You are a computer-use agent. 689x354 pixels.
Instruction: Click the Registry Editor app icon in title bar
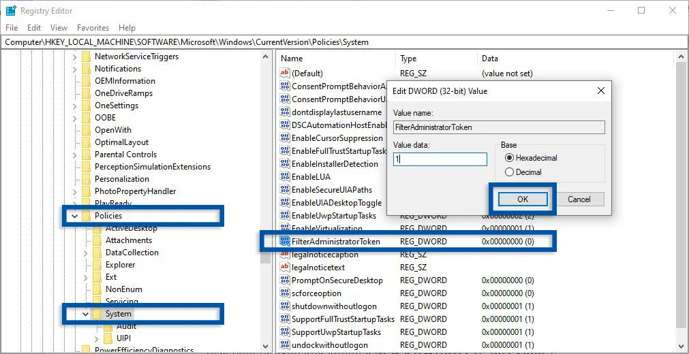[x=11, y=10]
